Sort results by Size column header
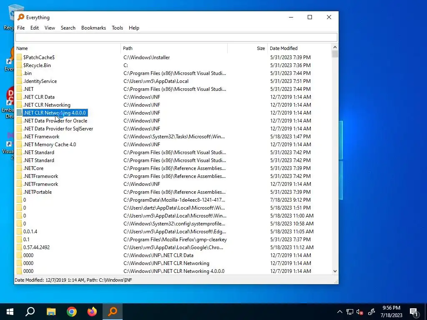 247,48
